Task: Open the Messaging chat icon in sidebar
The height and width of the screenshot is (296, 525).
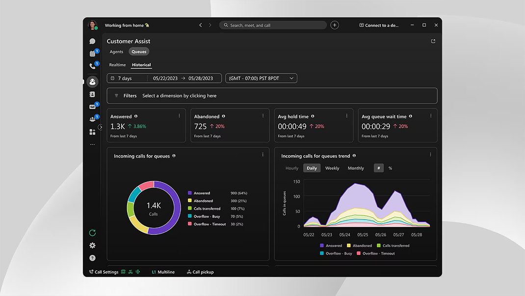Action: [x=92, y=41]
